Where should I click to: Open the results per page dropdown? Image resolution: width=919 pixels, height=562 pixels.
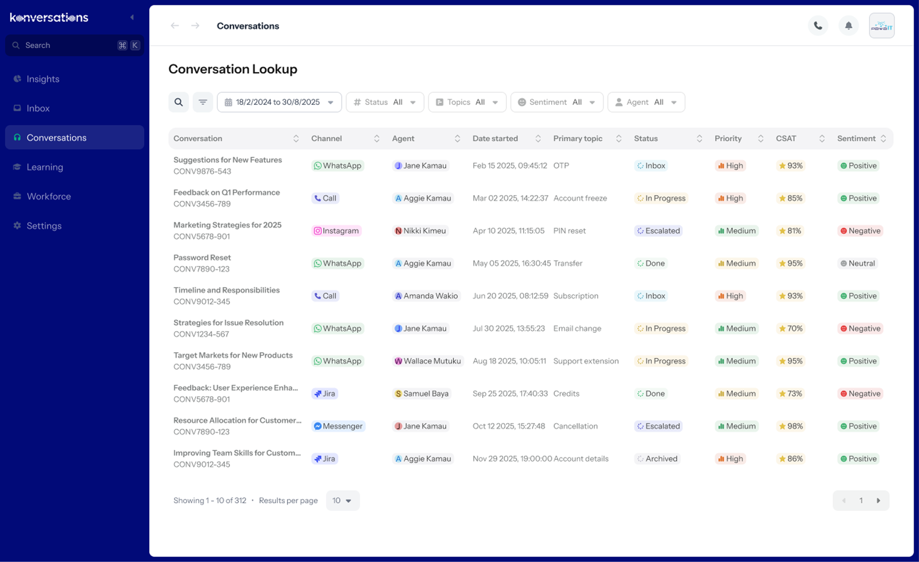342,501
